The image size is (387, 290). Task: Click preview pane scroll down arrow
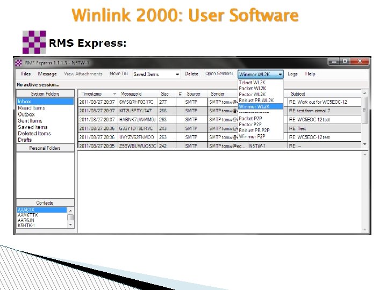pos(364,229)
